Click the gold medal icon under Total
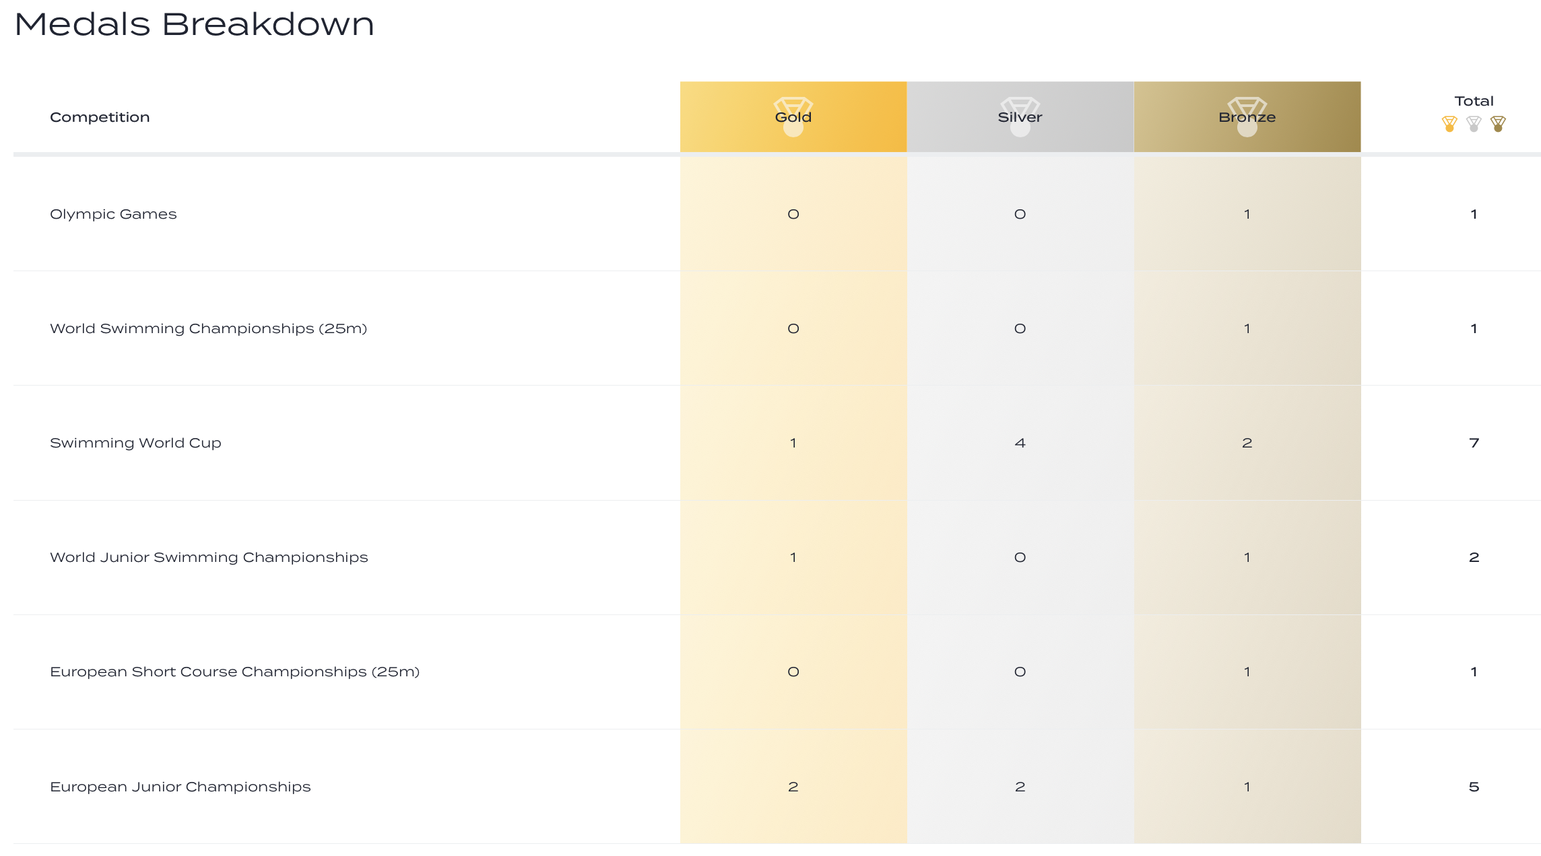Image resolution: width=1541 pixels, height=856 pixels. click(x=1449, y=124)
